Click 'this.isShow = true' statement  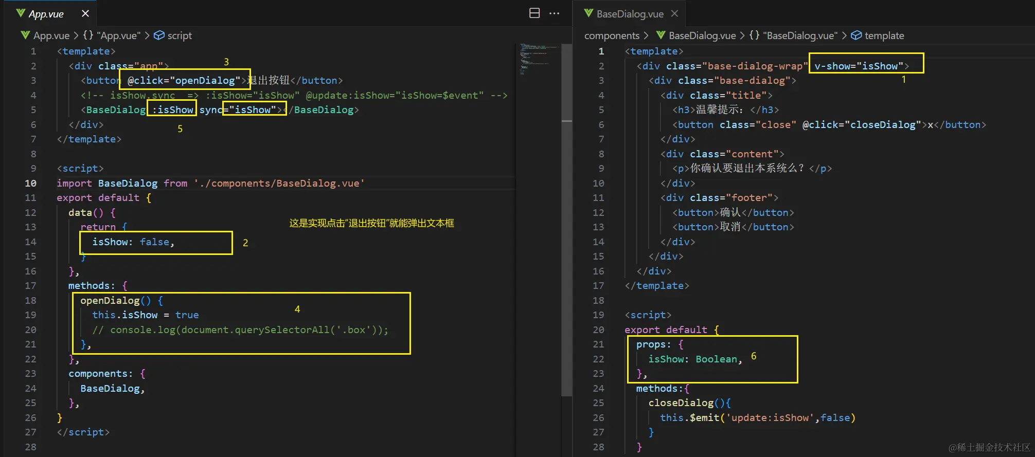146,315
